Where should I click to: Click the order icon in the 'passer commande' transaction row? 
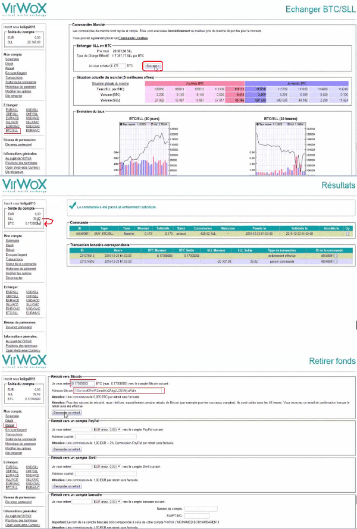click(336, 261)
